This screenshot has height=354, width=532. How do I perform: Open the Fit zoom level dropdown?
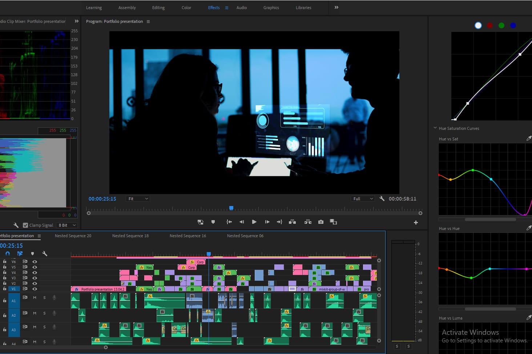click(x=138, y=199)
